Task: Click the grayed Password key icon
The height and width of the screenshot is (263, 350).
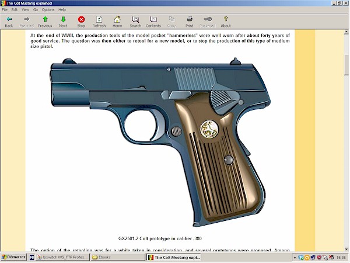Action: click(x=208, y=19)
